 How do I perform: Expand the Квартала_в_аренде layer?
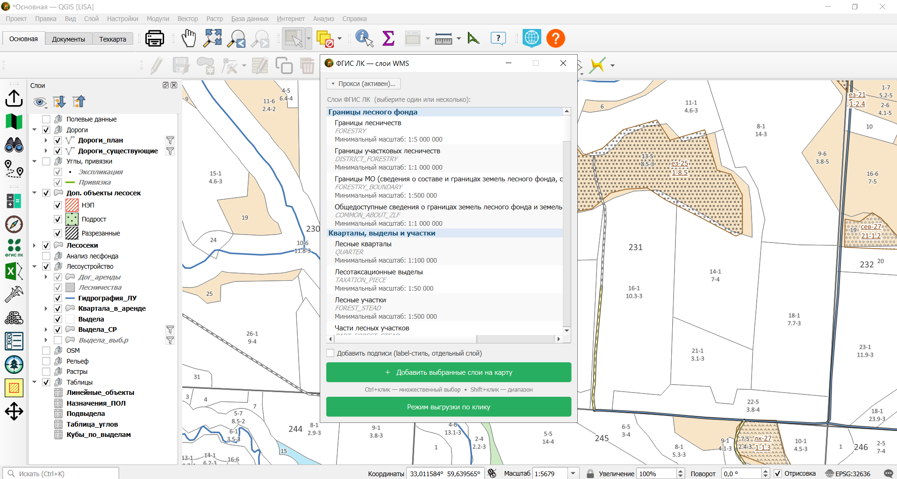(x=46, y=308)
